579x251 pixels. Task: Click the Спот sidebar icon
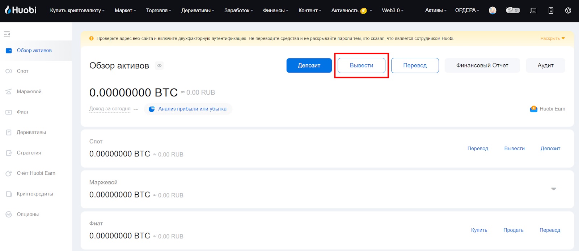[9, 71]
